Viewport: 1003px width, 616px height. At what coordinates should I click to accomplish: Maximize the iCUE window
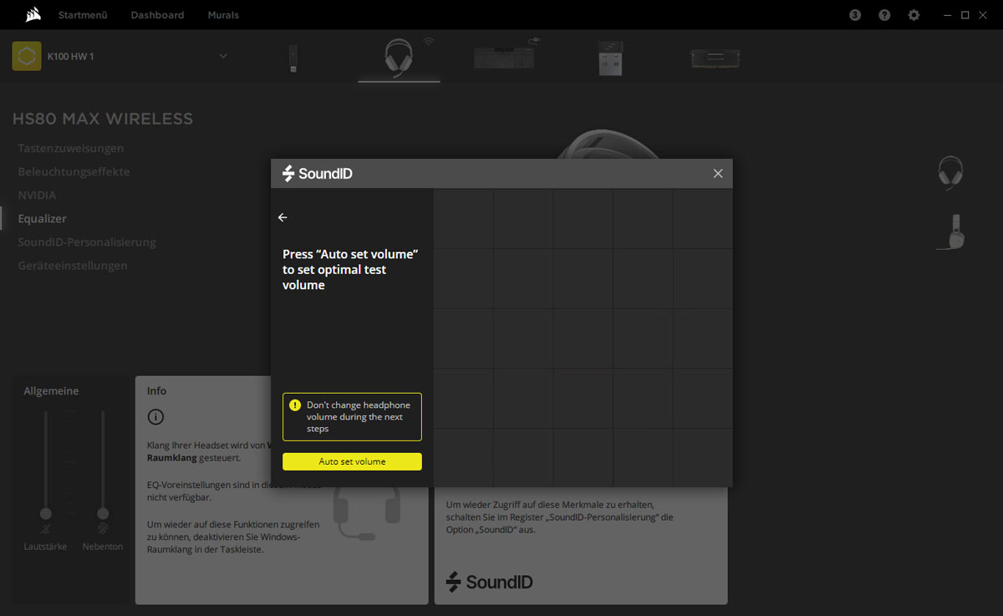(965, 15)
